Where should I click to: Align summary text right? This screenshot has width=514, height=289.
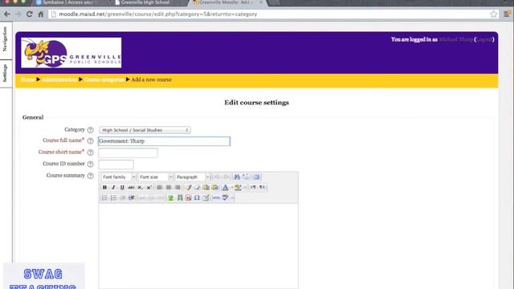click(177, 187)
